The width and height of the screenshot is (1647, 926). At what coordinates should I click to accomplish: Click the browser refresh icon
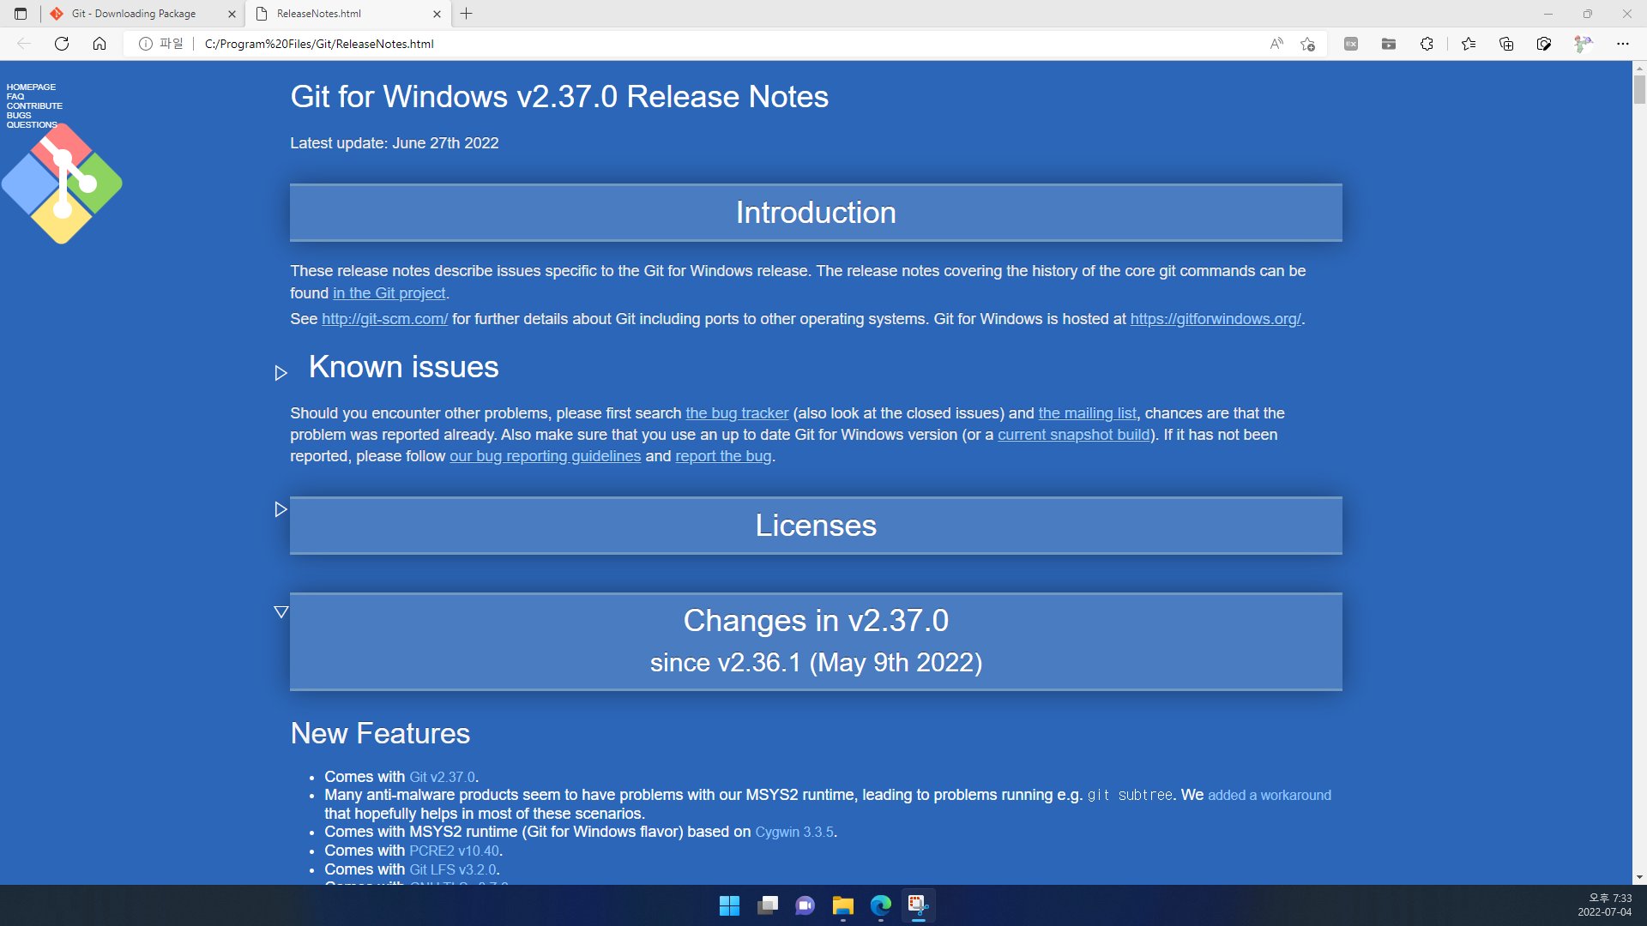point(61,44)
